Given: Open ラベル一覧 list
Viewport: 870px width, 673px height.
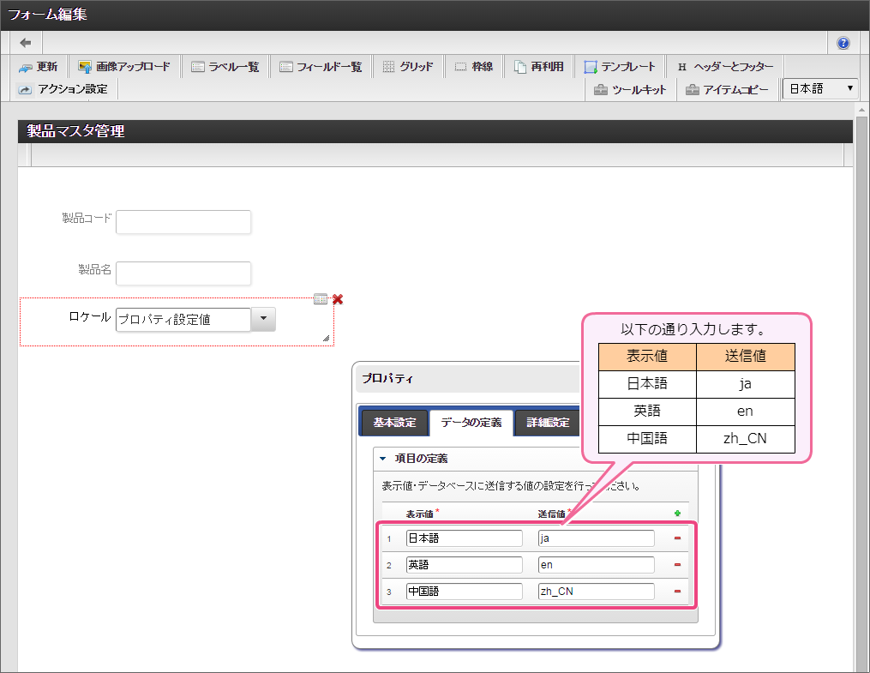Looking at the screenshot, I should (225, 67).
